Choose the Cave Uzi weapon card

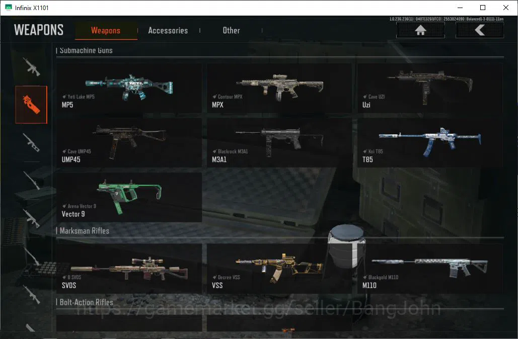[430, 88]
